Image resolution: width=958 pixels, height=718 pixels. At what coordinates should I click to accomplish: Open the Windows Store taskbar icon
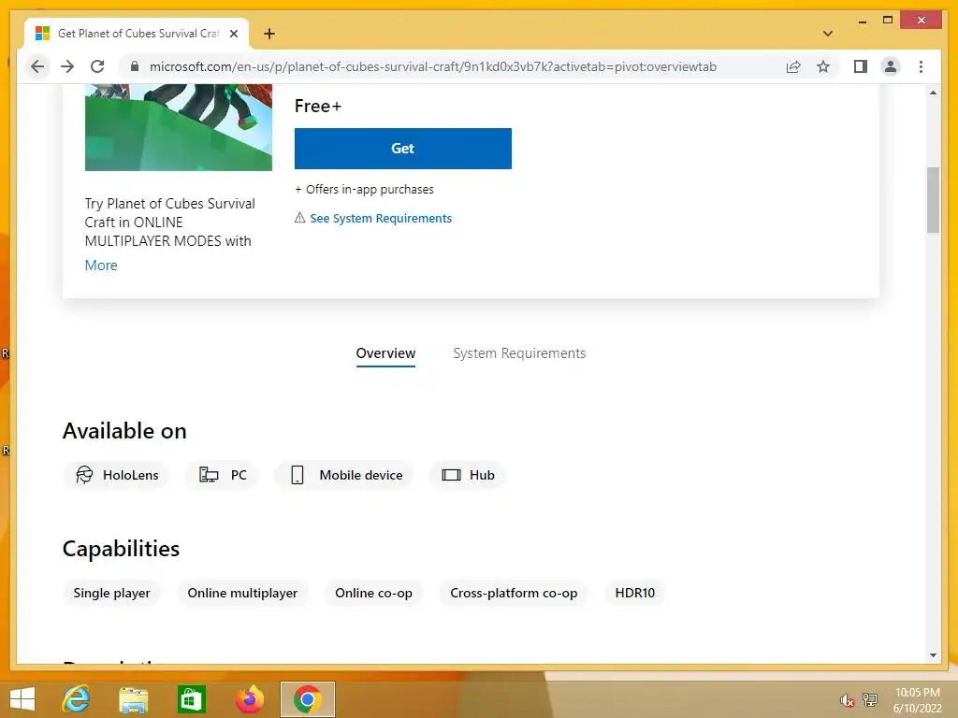pos(191,699)
